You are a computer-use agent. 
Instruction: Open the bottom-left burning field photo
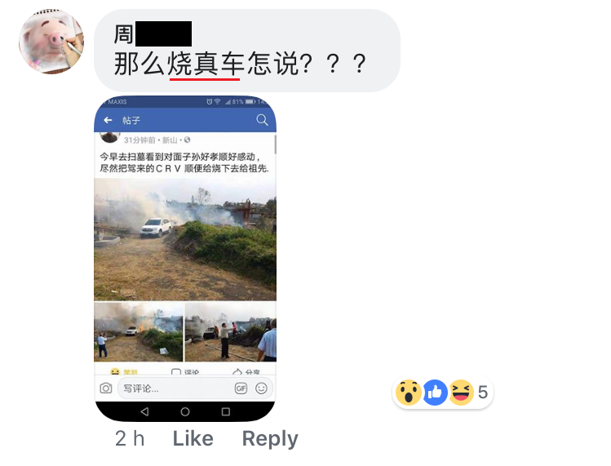(x=139, y=332)
